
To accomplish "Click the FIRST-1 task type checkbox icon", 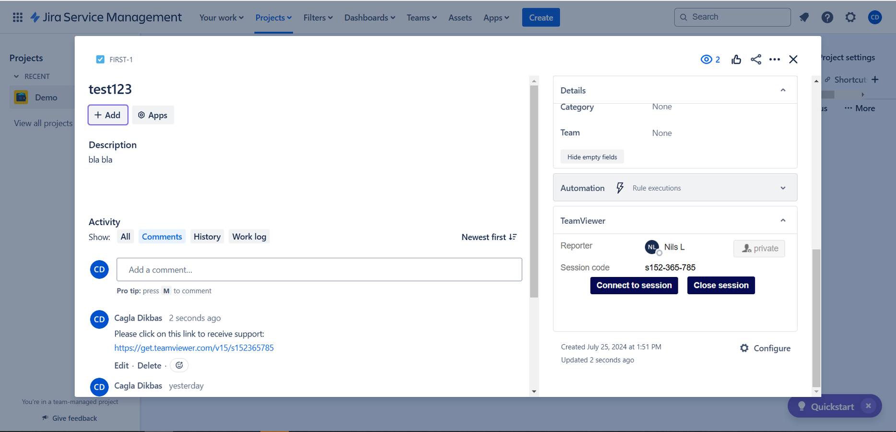I will (x=100, y=60).
